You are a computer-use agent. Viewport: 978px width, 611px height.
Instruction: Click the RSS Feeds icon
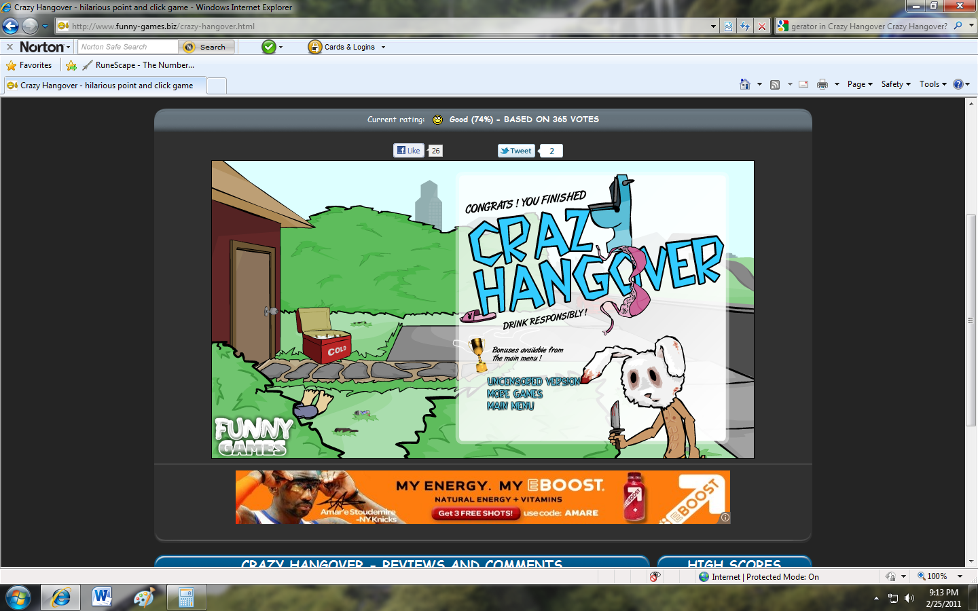(775, 84)
